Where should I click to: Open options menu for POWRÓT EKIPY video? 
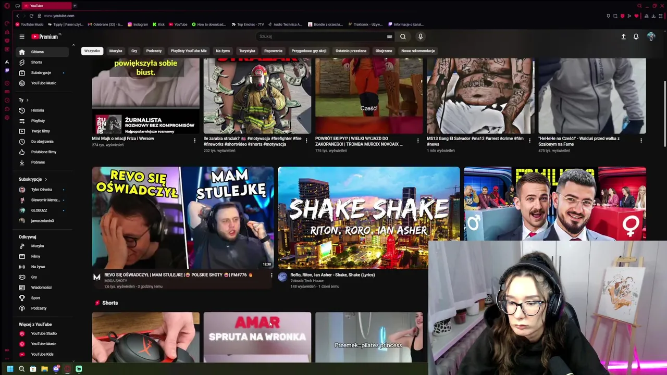(417, 141)
